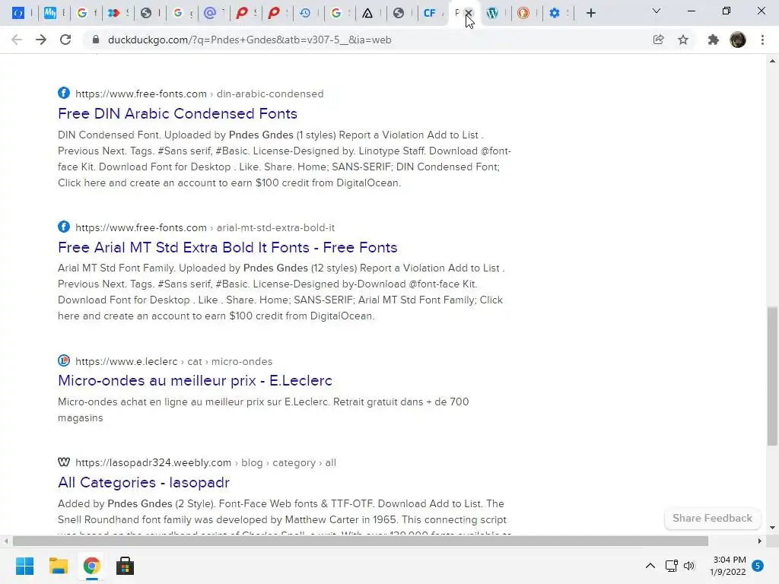Switch to the DuckDuckGo icon tab
Image resolution: width=779 pixels, height=584 pixels.
[x=523, y=13]
